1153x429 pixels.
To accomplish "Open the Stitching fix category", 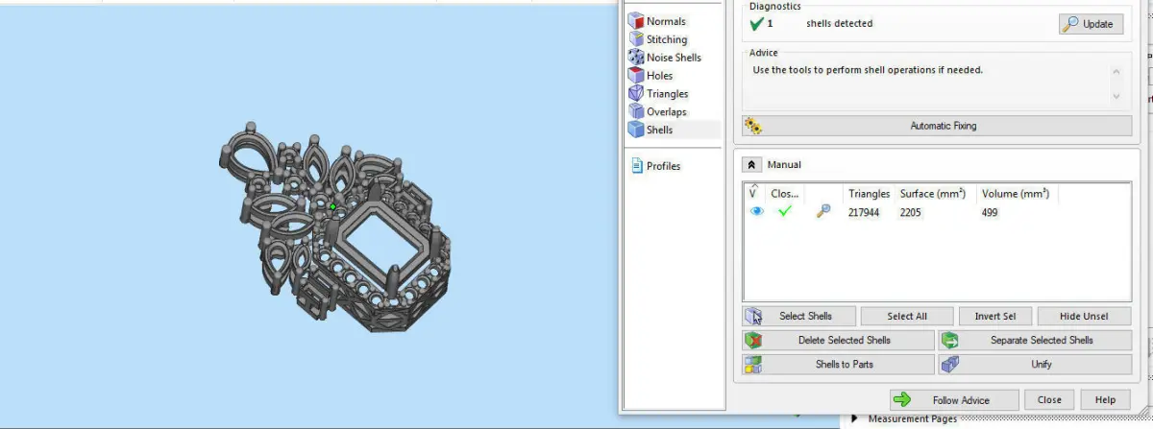I will point(658,39).
